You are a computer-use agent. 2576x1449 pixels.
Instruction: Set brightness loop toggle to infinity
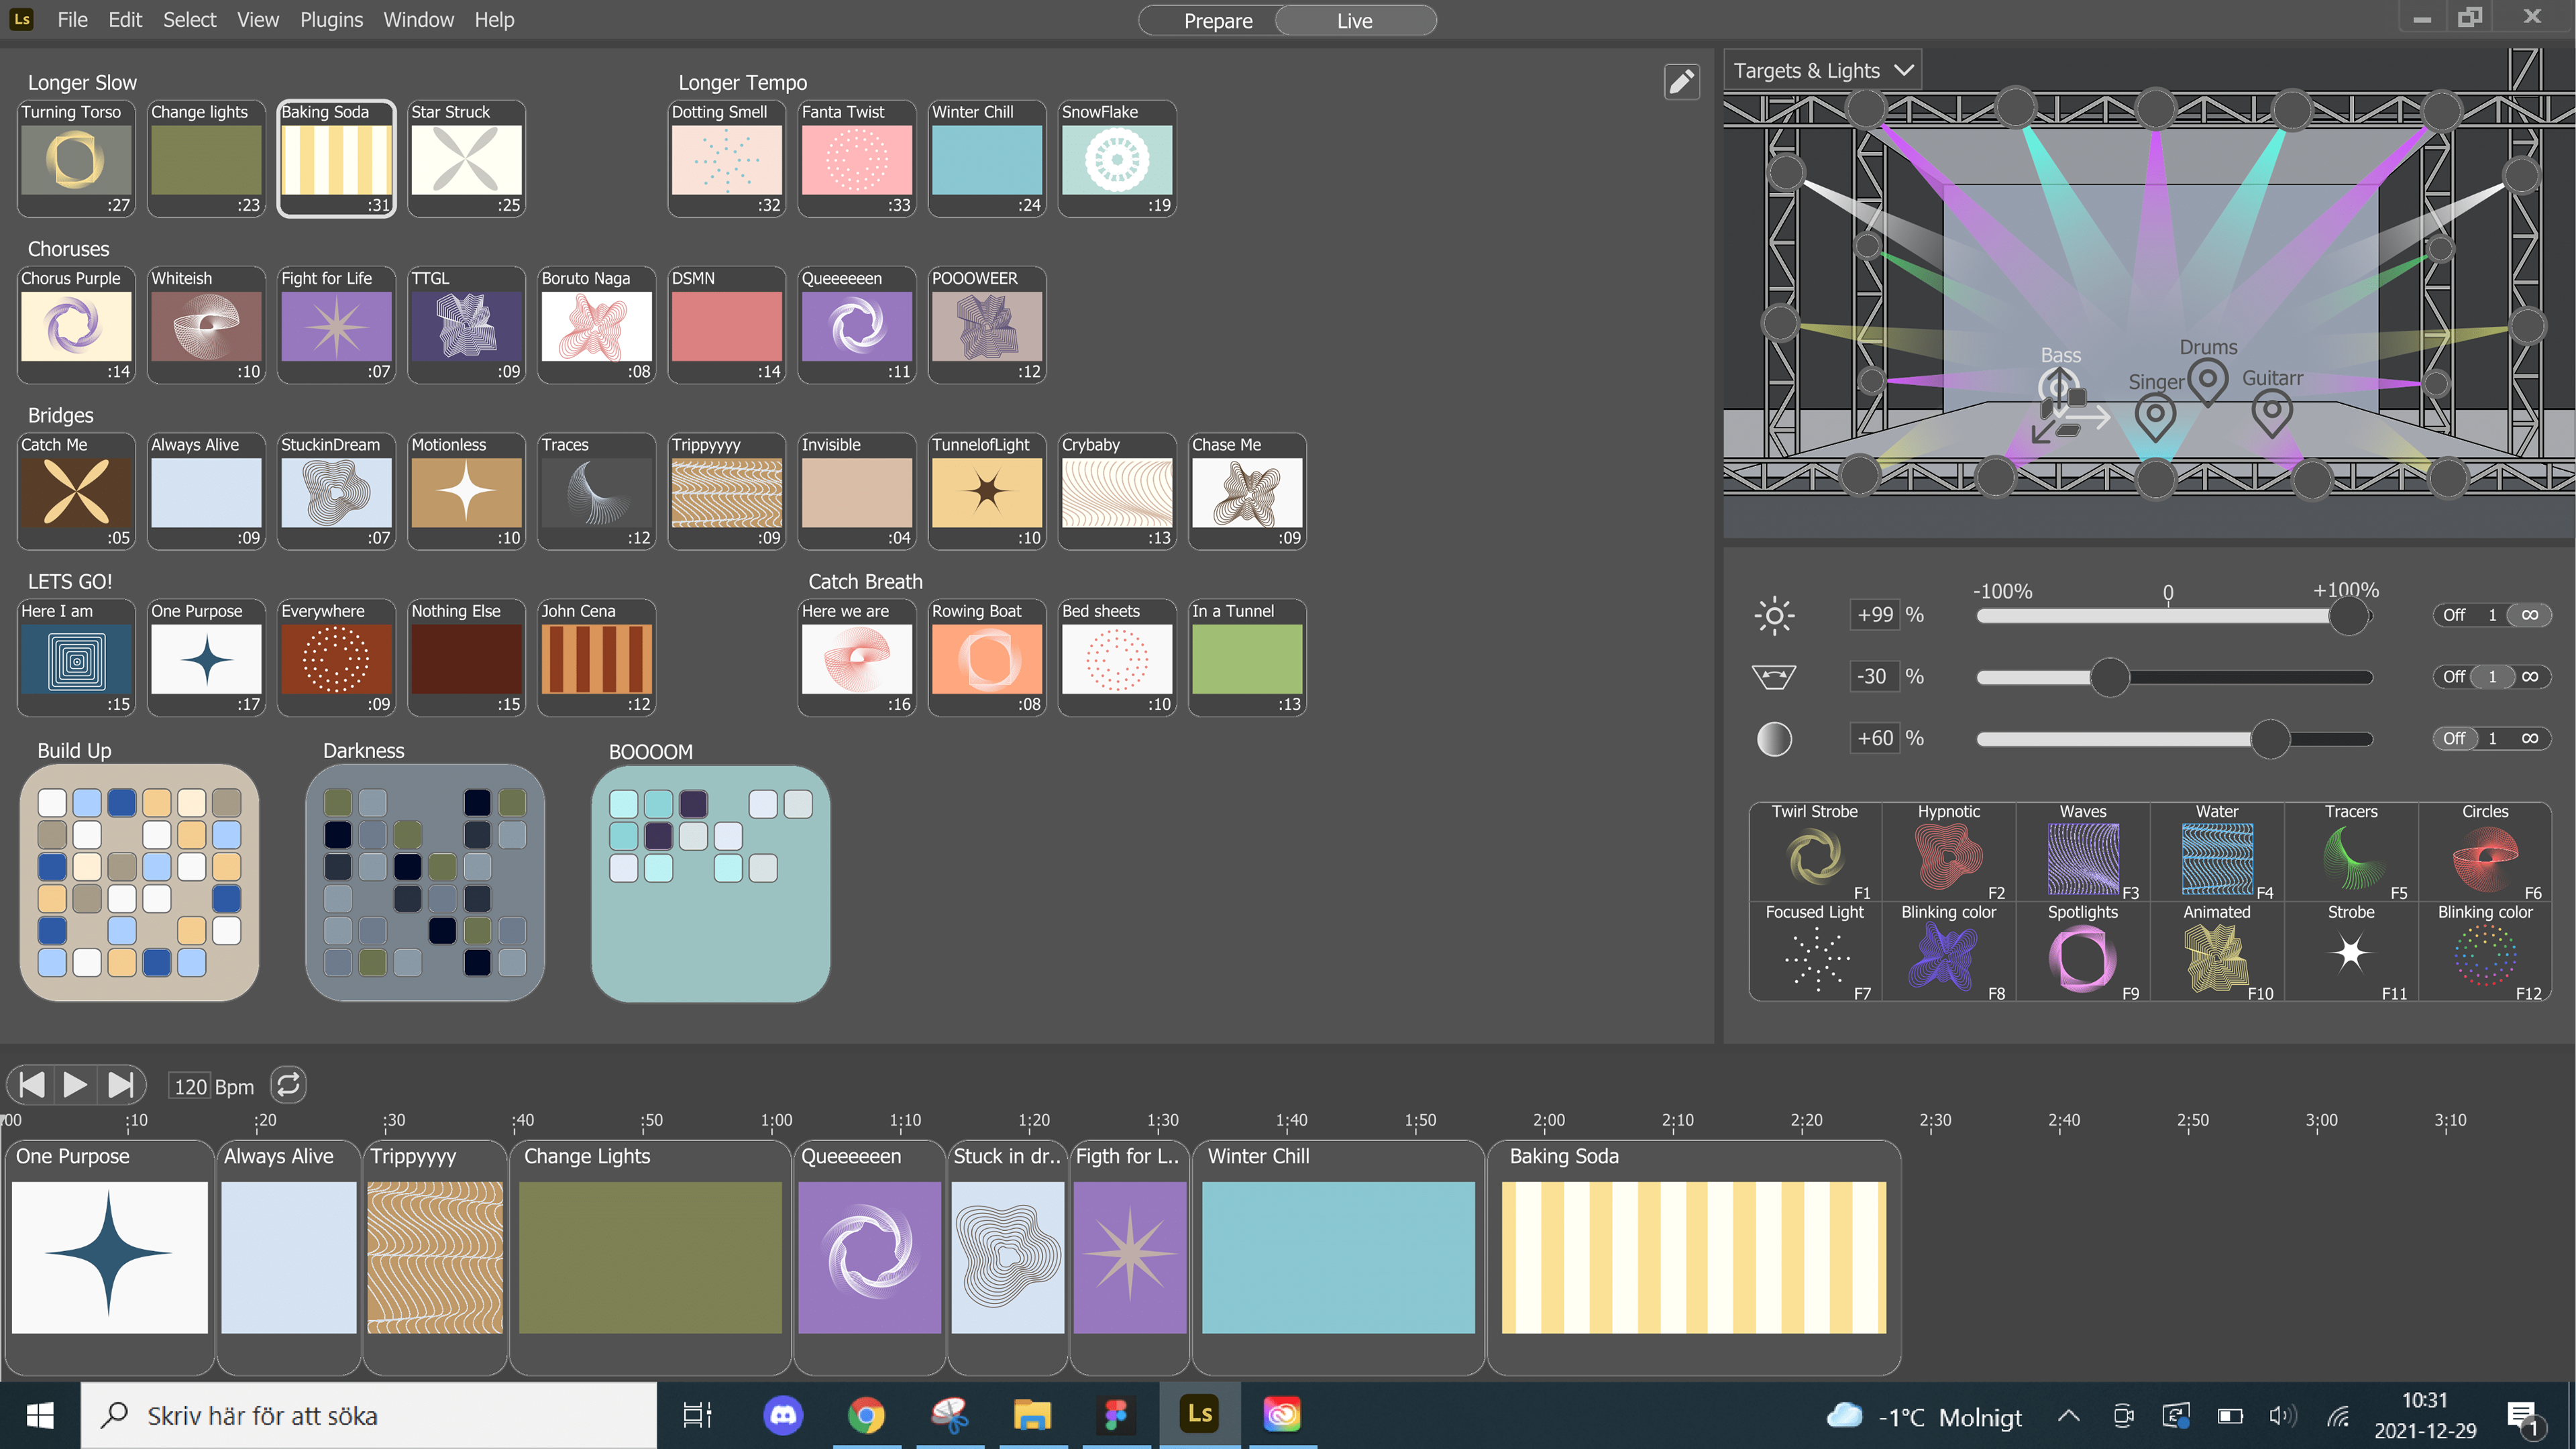pyautogui.click(x=2530, y=615)
